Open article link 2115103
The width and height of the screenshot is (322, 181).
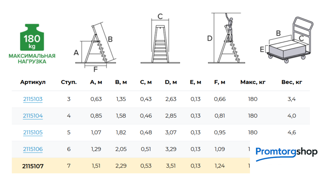(x=33, y=99)
